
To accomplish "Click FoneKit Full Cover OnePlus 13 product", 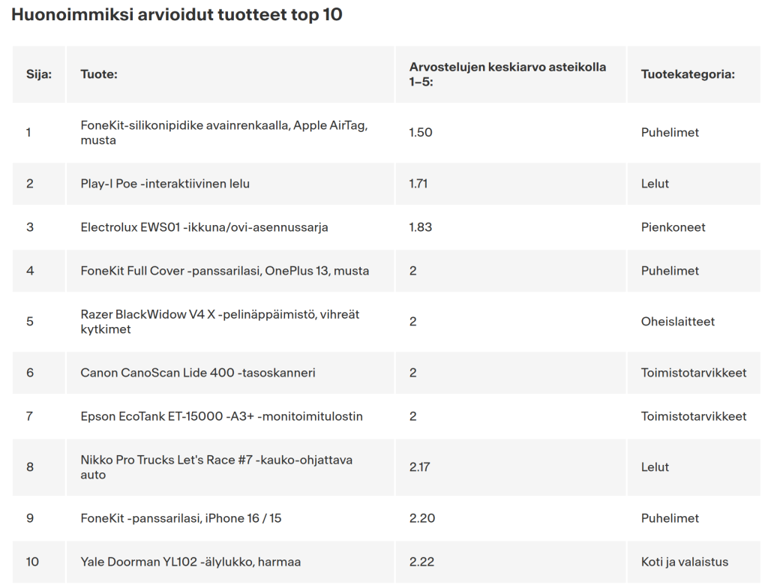I will (x=224, y=271).
